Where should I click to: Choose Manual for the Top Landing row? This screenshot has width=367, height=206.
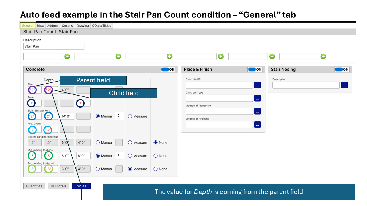(98, 169)
